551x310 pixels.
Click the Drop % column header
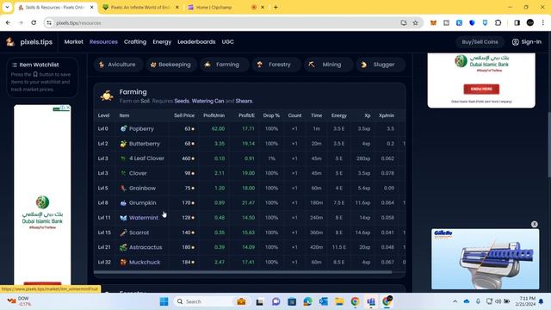271,115
